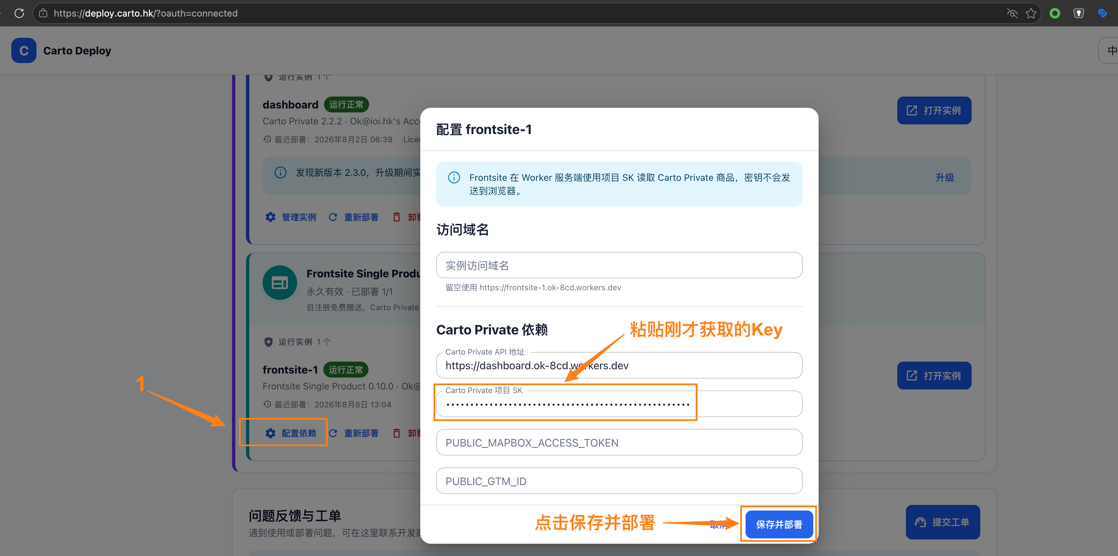Click the crossed-out eye icon in address bar

[x=1012, y=14]
